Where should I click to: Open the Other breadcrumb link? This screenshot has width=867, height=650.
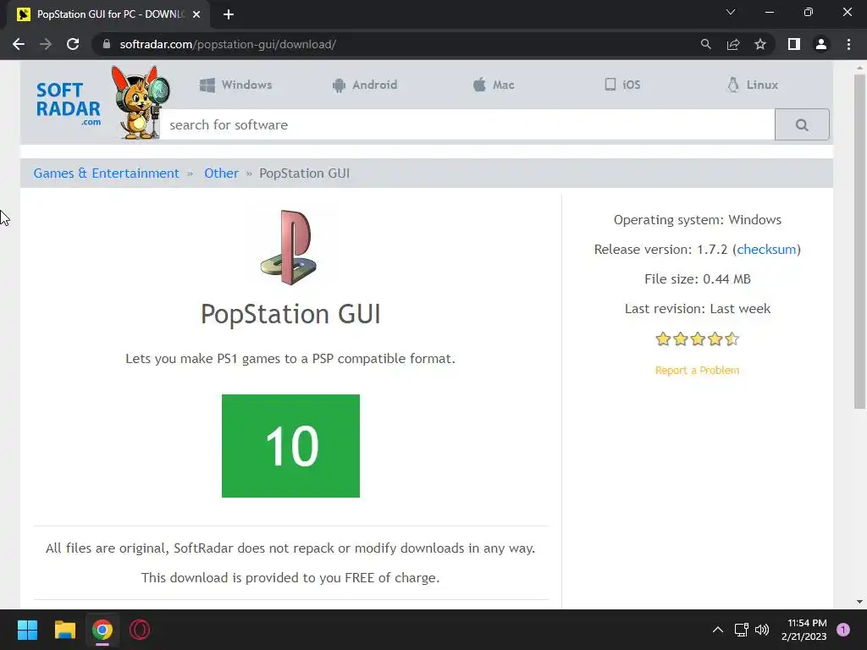tap(221, 173)
